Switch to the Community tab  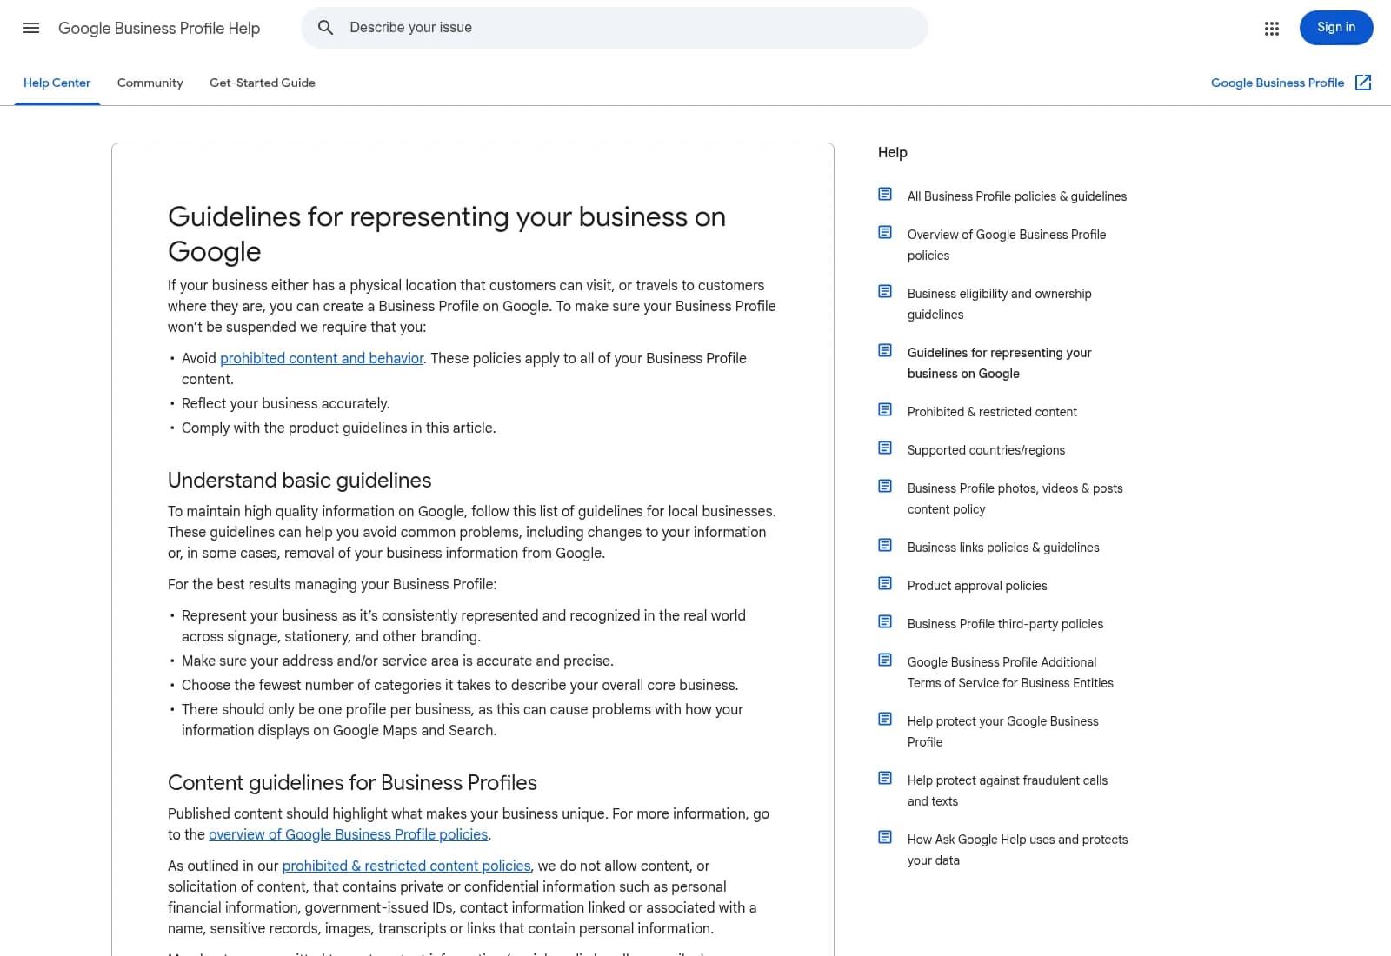click(150, 83)
